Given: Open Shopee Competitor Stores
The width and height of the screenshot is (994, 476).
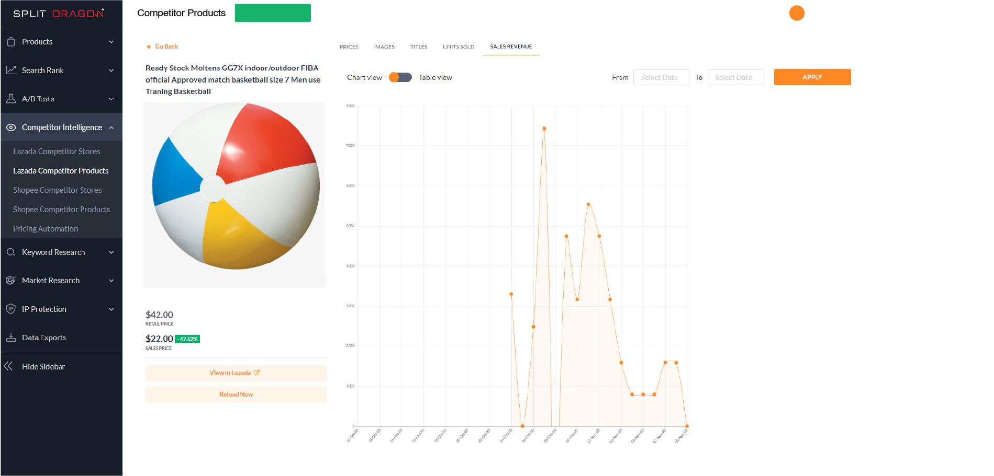Looking at the screenshot, I should 58,190.
